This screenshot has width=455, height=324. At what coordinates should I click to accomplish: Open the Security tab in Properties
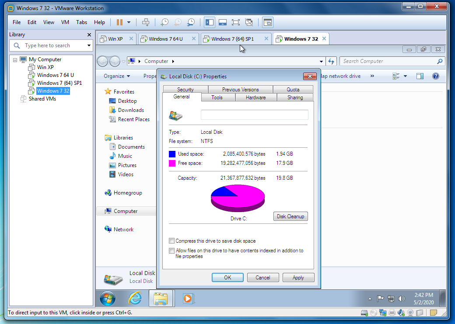[185, 89]
